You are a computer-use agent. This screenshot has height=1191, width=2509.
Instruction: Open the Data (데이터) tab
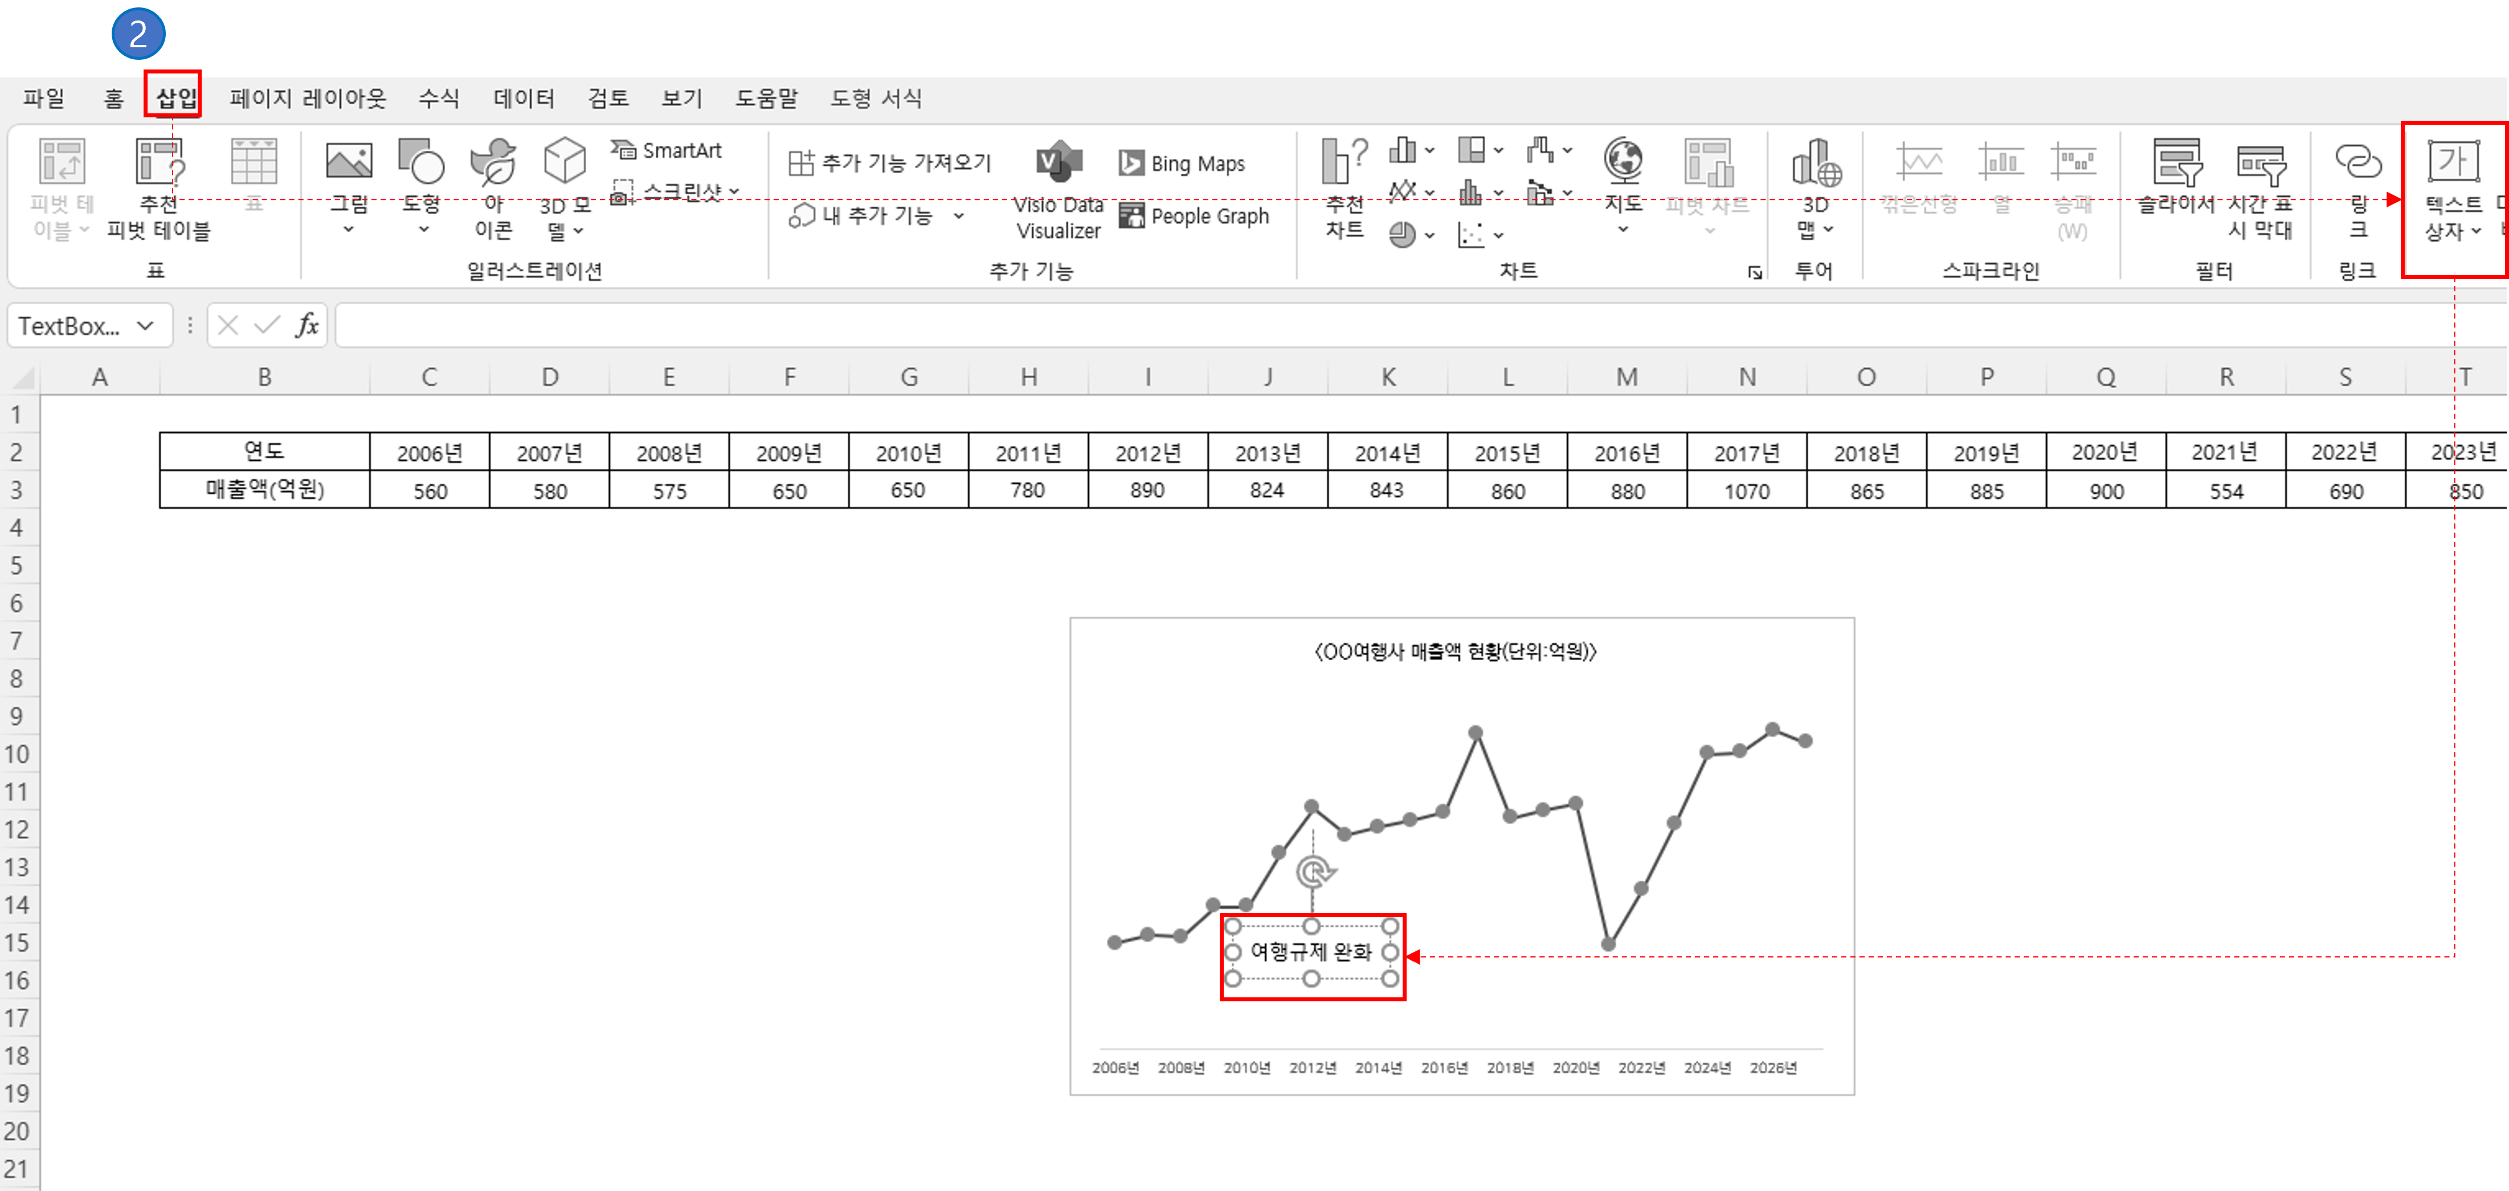523,97
